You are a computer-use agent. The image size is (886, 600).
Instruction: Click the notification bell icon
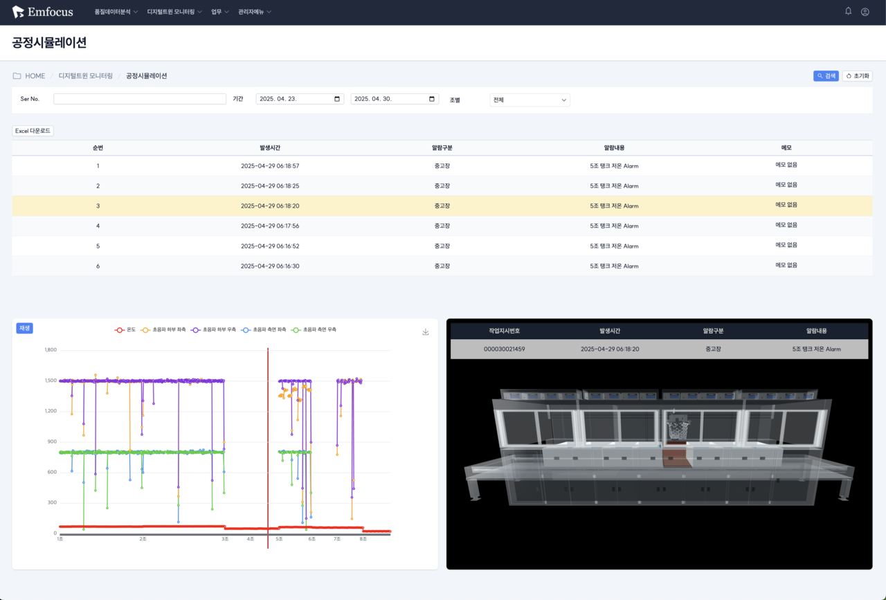click(848, 11)
